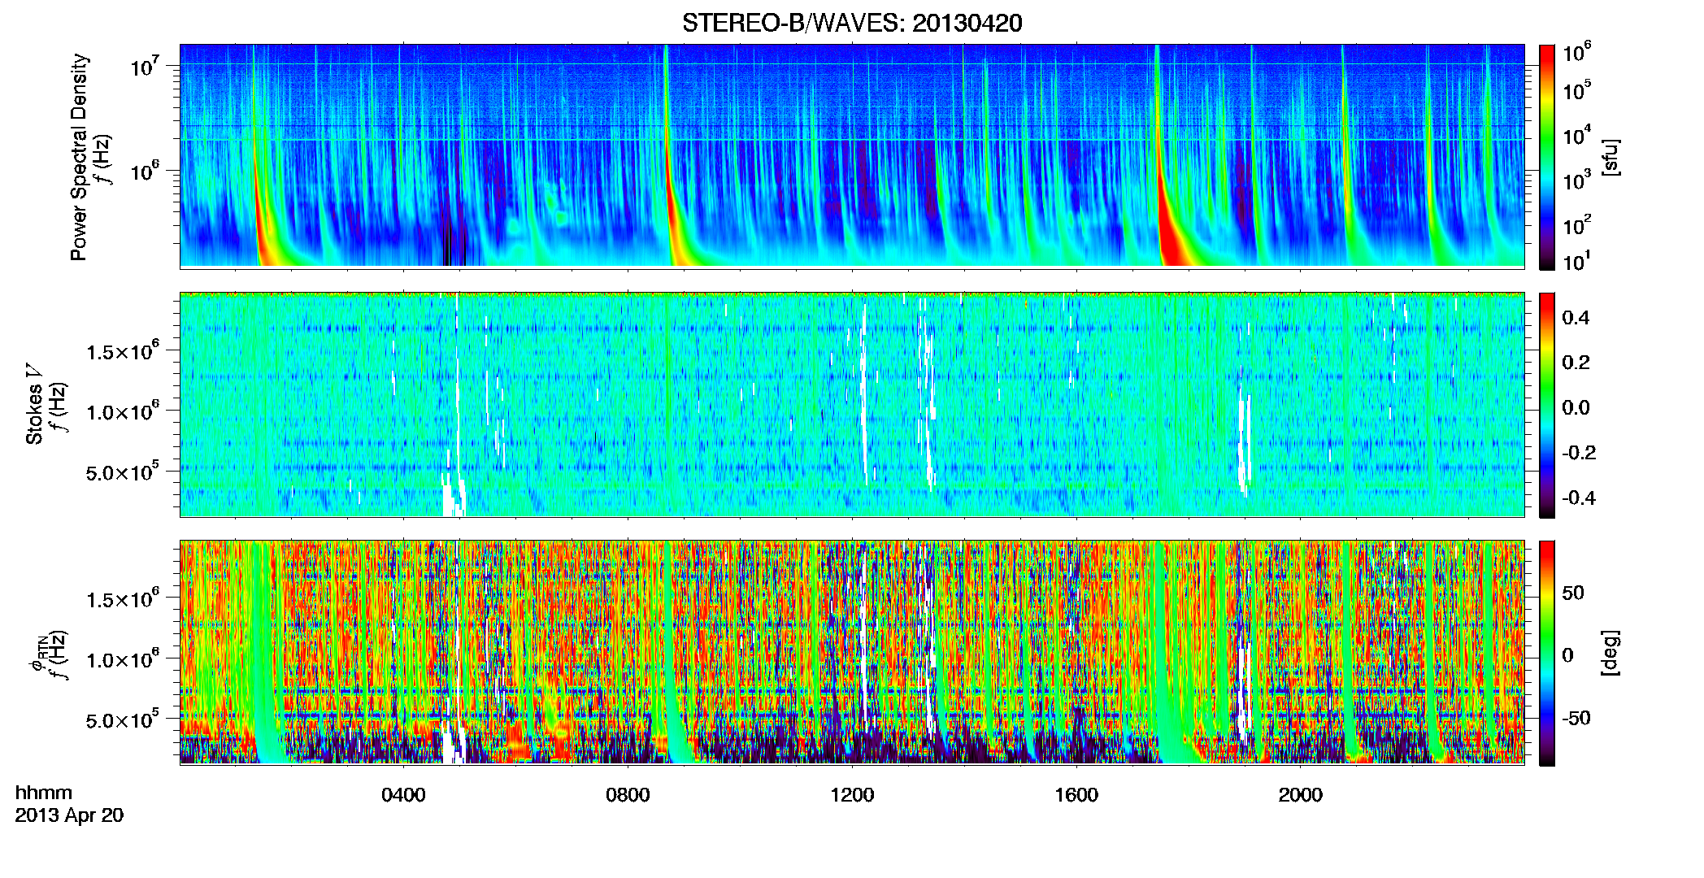Image resolution: width=1704 pixels, height=878 pixels.
Task: Click the 2000 time label
Action: pyautogui.click(x=1300, y=795)
